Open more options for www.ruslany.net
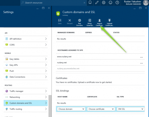The image size is (149, 117). point(142,57)
